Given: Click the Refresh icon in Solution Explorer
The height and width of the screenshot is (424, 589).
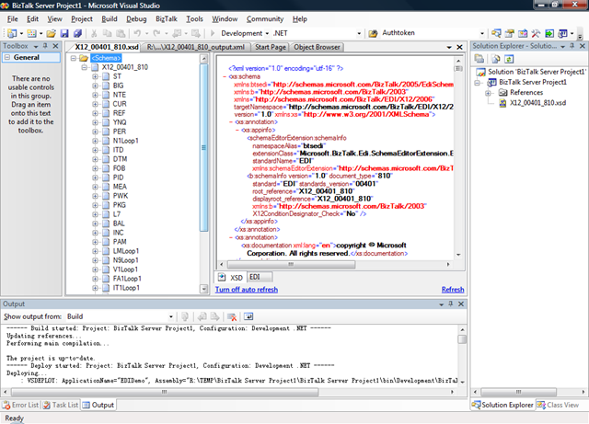Looking at the screenshot, I should coord(509,59).
